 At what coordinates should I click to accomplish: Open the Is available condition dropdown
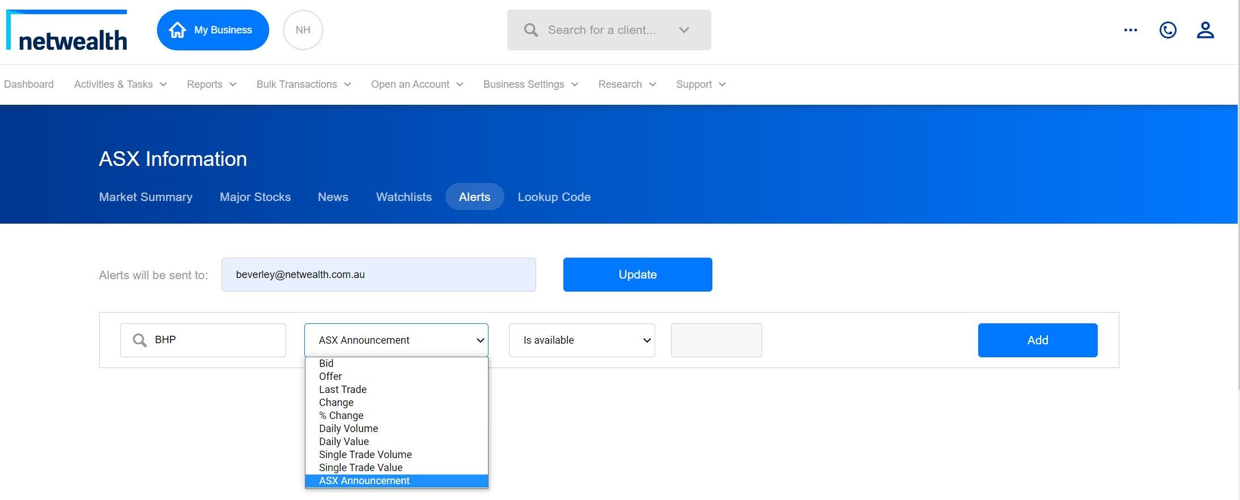coord(582,340)
